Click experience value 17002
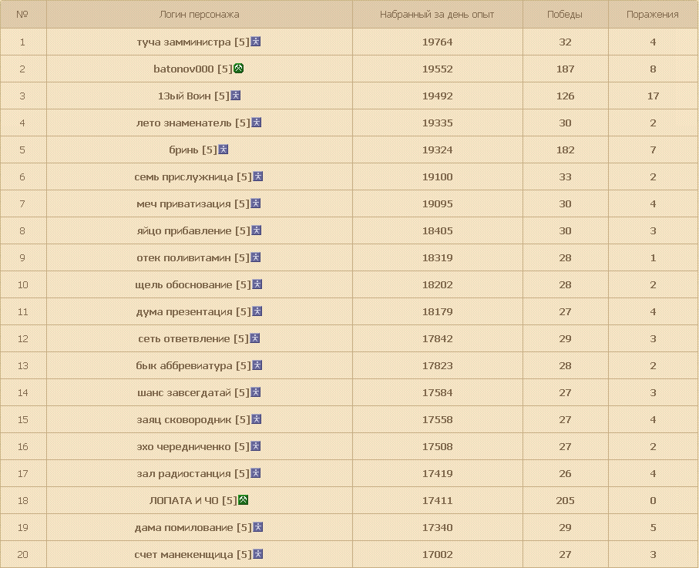This screenshot has width=699, height=568. [x=437, y=555]
